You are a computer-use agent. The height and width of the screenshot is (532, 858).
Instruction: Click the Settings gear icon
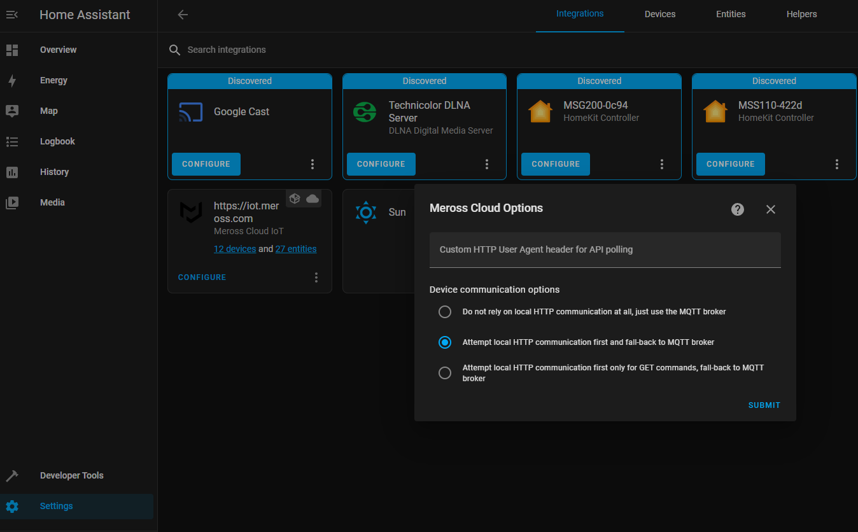(12, 506)
